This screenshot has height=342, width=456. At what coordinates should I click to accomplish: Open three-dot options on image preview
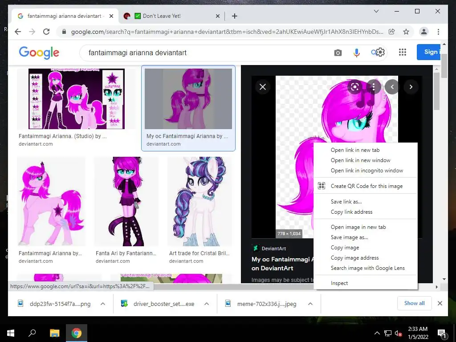[x=374, y=87]
